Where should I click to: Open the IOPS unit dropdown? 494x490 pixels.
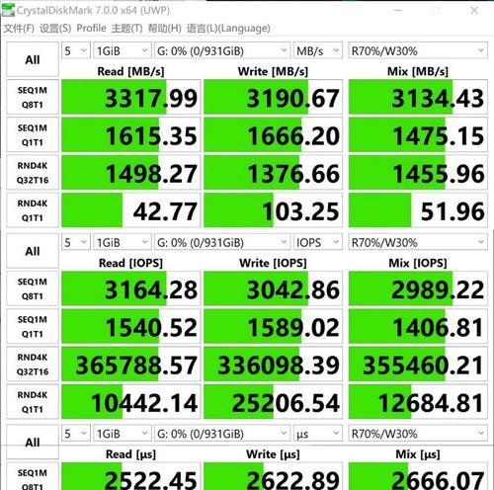[318, 242]
